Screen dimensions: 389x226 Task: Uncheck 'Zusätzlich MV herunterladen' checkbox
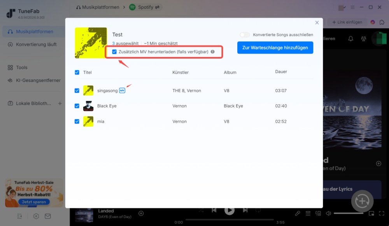tap(114, 52)
